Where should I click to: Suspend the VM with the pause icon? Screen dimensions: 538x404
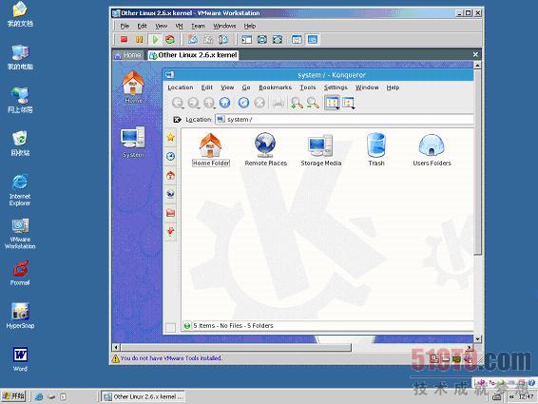140,40
